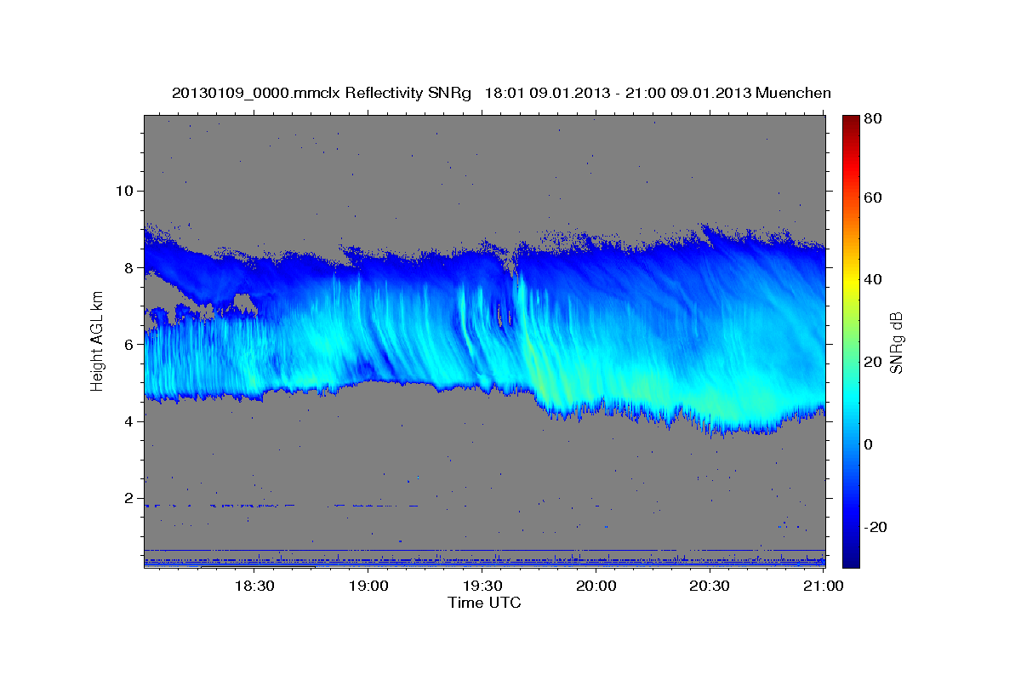Click the 19:00 time tick label
Image resolution: width=1021 pixels, height=681 pixels.
[368, 586]
